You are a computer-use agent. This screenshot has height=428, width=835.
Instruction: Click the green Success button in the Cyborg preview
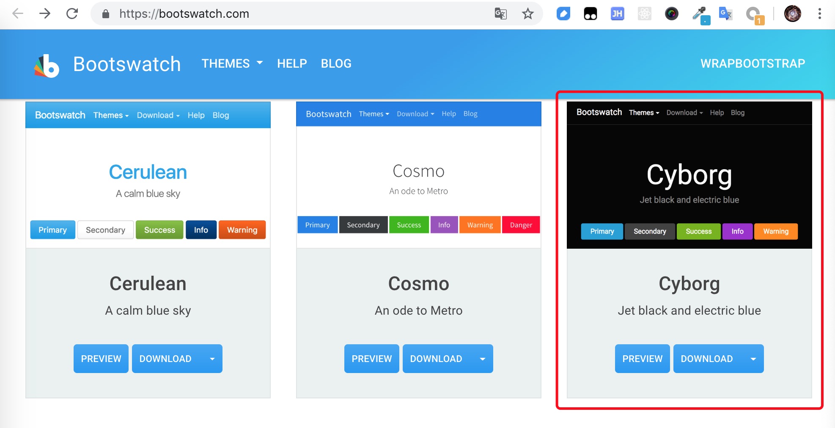[699, 231]
